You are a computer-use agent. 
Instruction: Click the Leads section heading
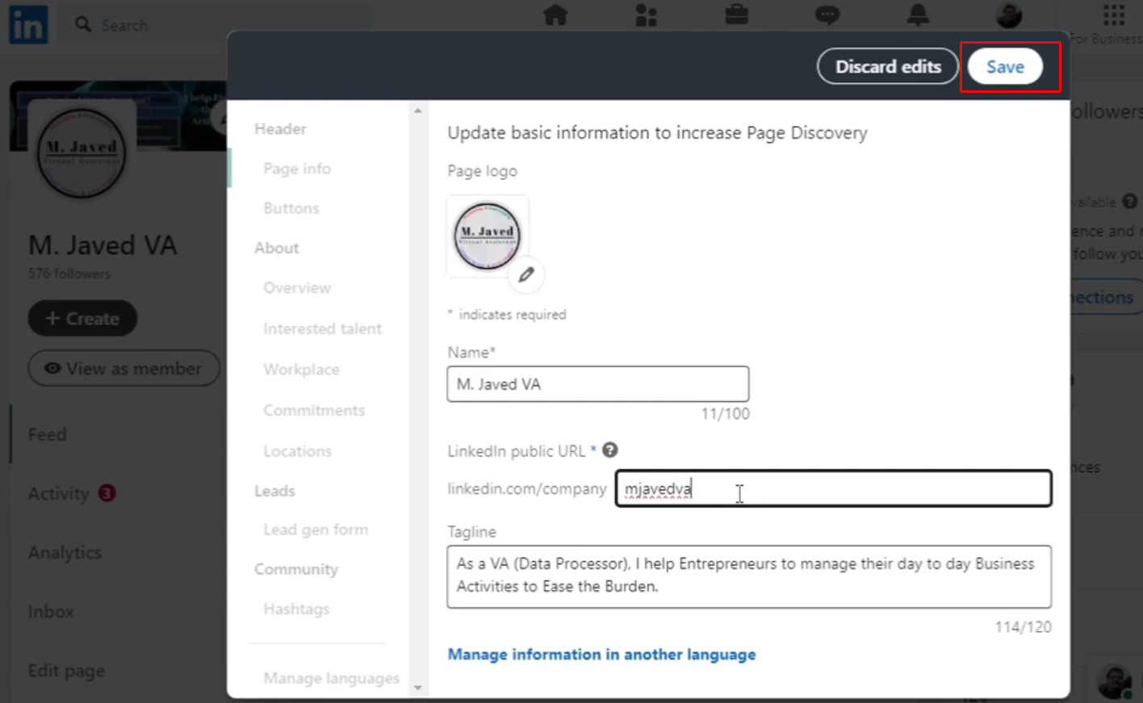click(274, 491)
